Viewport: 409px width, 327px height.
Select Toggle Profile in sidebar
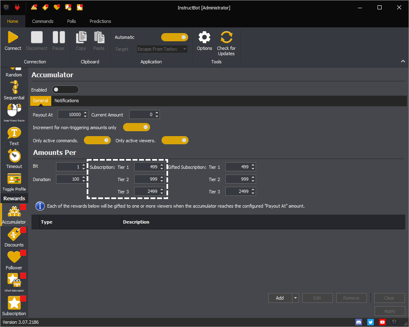coord(14,182)
